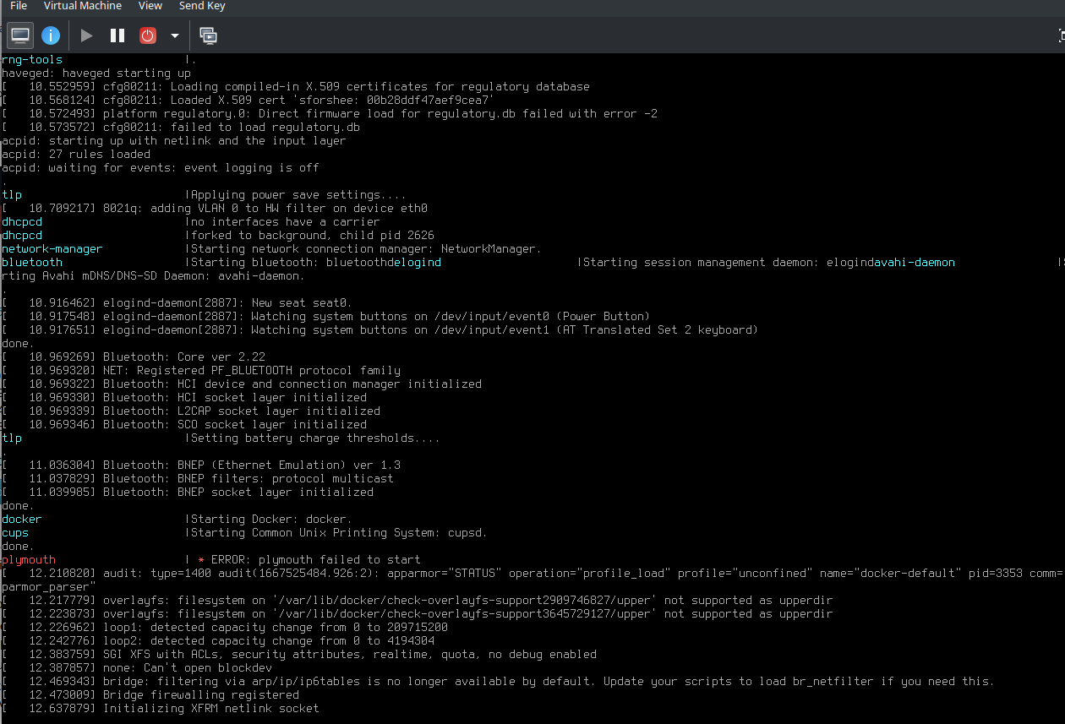Open the View menu
This screenshot has height=724, width=1065.
coord(150,6)
